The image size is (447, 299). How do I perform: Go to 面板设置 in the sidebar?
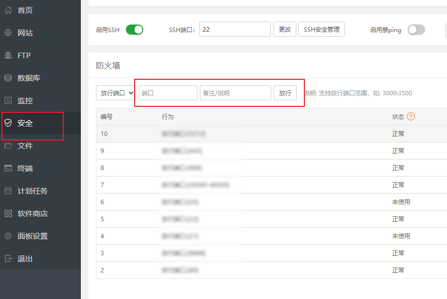pyautogui.click(x=32, y=236)
